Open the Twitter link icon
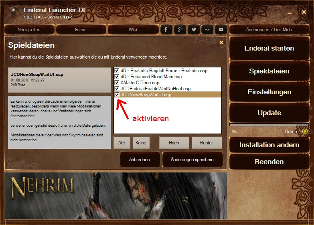 [194, 30]
